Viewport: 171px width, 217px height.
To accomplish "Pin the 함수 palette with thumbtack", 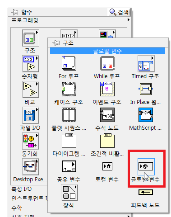I will [14, 12].
